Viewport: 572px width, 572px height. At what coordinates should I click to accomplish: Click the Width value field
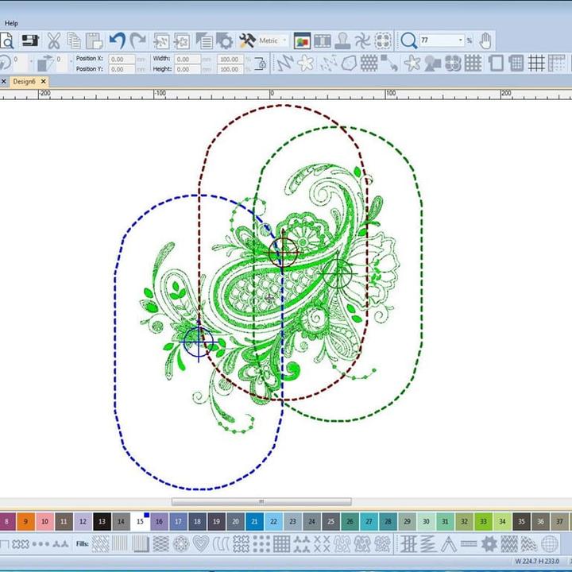pos(187,59)
